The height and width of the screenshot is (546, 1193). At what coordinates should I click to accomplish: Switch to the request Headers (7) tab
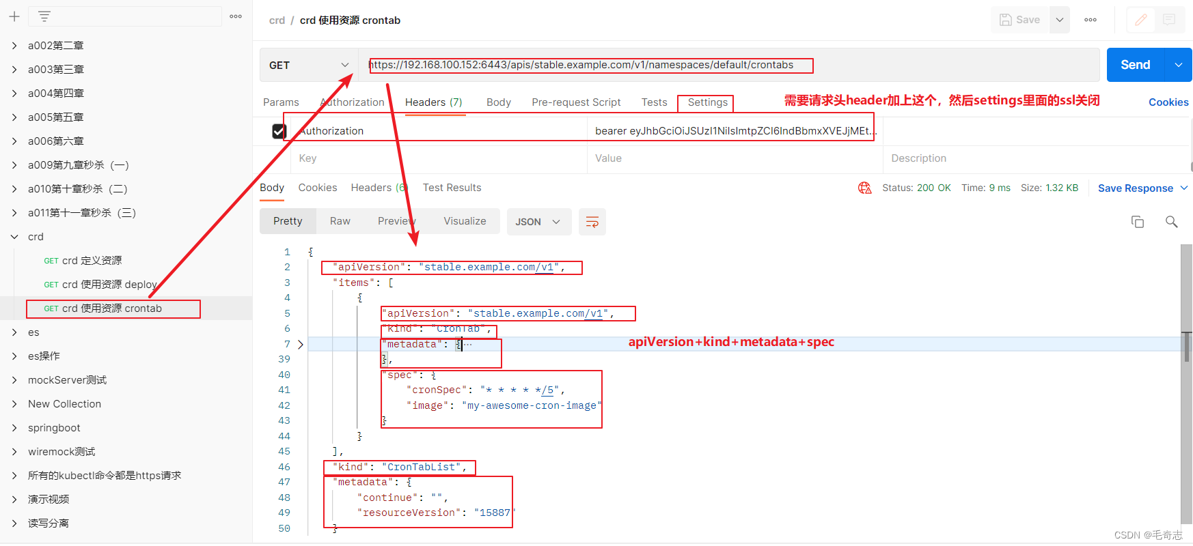tap(434, 102)
